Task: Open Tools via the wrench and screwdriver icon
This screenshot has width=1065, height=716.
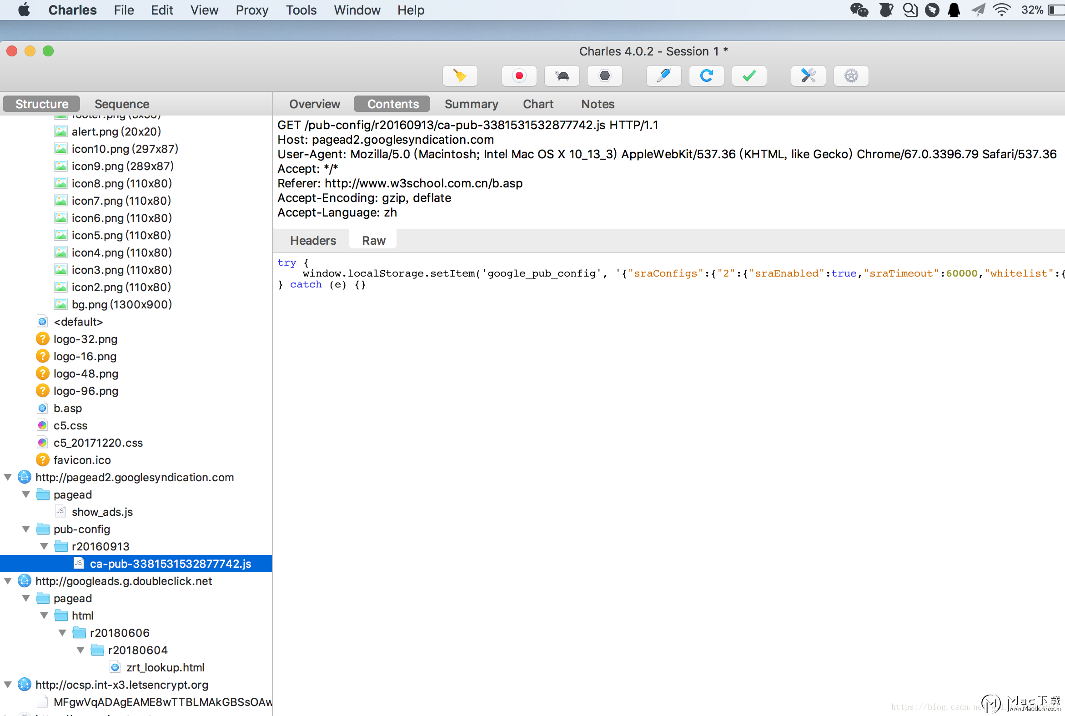Action: [x=808, y=76]
